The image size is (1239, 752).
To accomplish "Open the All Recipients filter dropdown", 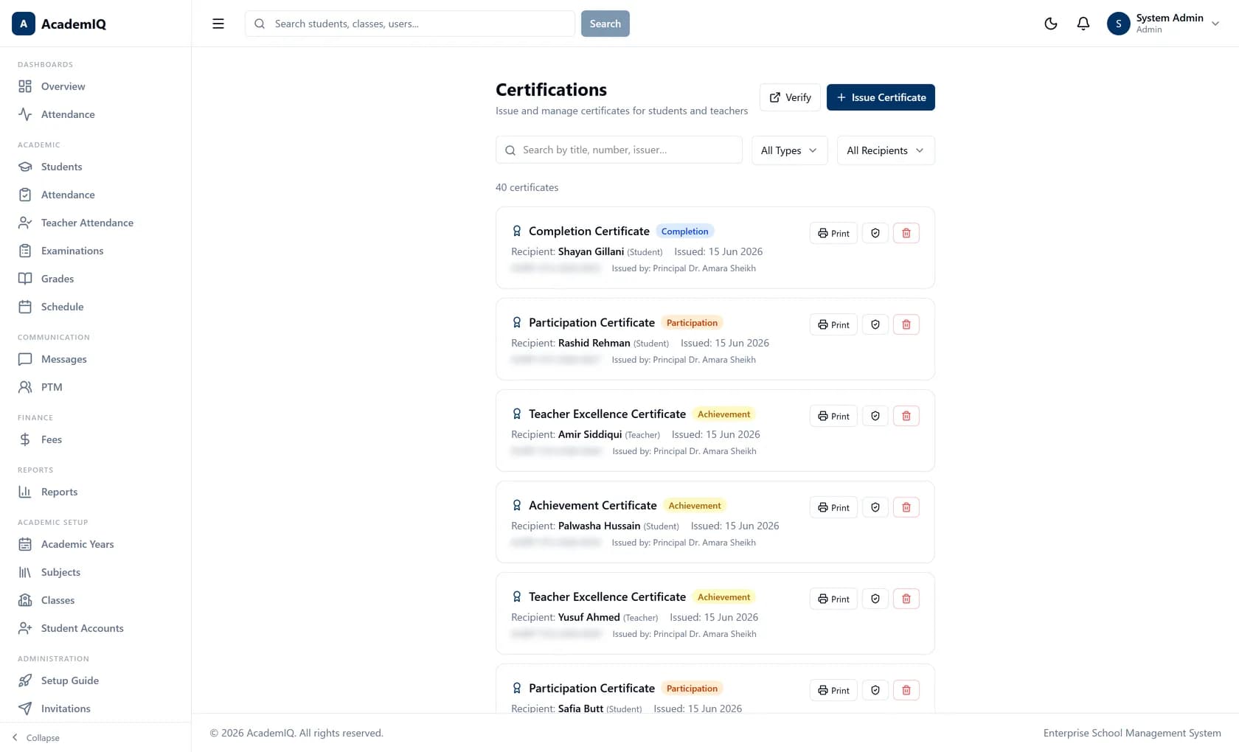I will [886, 150].
